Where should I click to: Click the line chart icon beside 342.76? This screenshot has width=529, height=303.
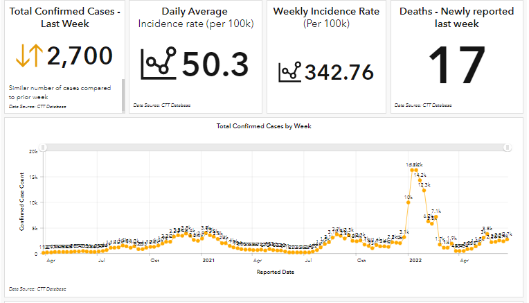tap(289, 71)
